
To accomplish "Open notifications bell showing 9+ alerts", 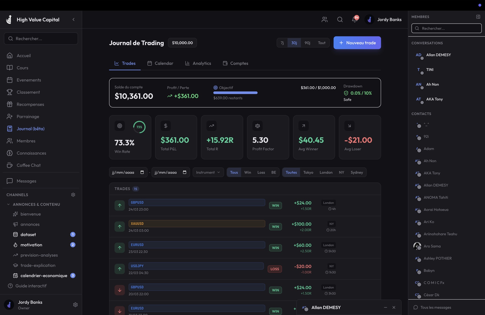I will 355,19.
